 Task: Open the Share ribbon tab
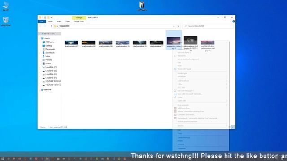[x=59, y=21]
